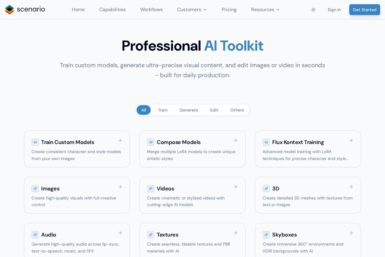Image resolution: width=385 pixels, height=257 pixels.
Task: Select the All filter pill
Action: (x=143, y=110)
